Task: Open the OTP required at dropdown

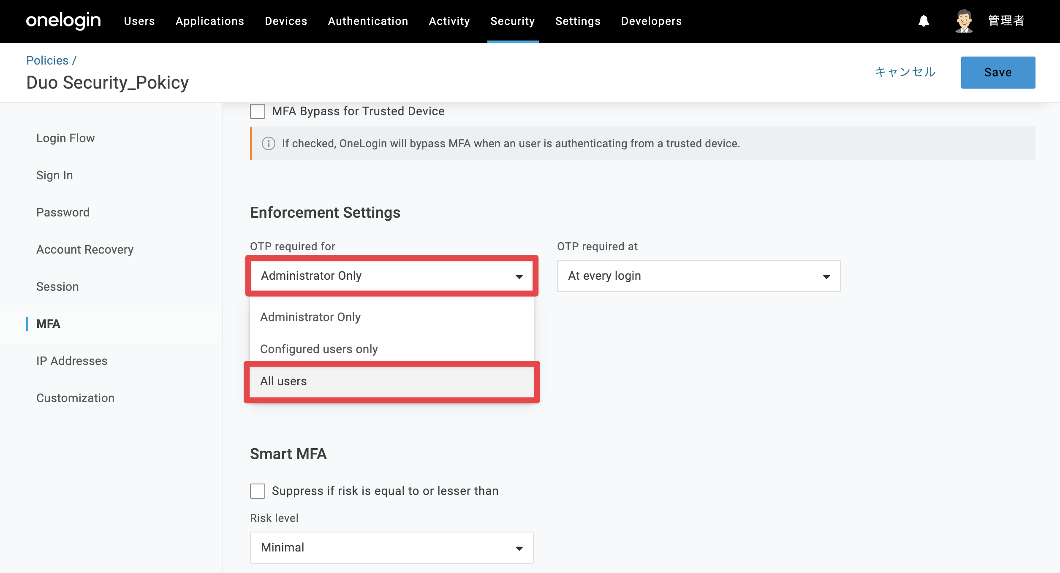Action: 699,276
